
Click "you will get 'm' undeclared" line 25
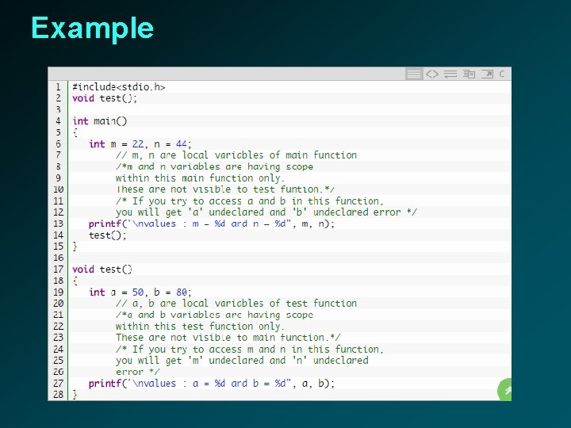[x=242, y=361]
